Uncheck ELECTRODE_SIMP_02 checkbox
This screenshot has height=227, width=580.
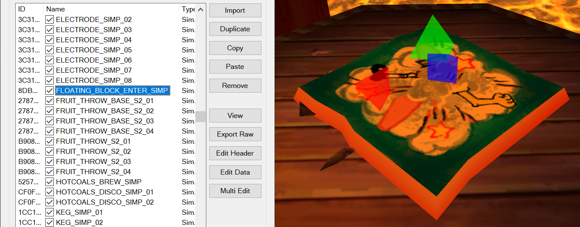click(x=50, y=19)
